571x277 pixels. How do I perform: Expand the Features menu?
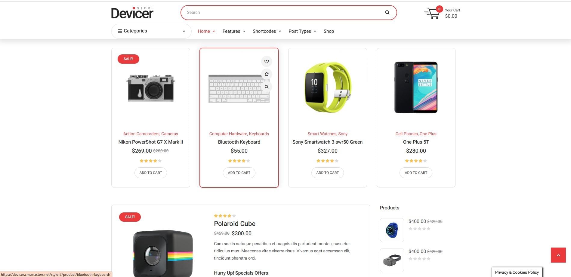(x=234, y=31)
